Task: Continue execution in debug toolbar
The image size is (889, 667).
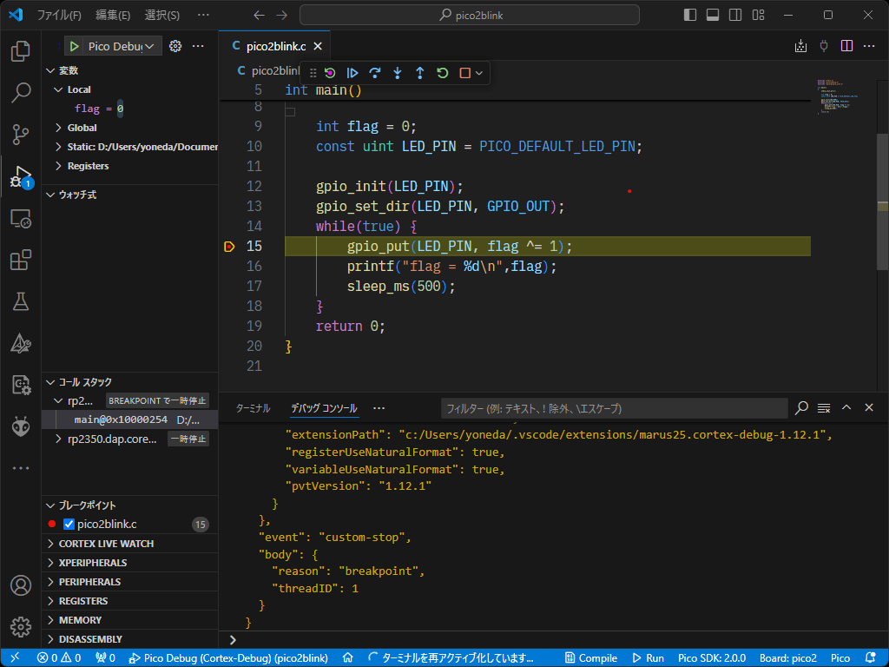Action: [352, 73]
